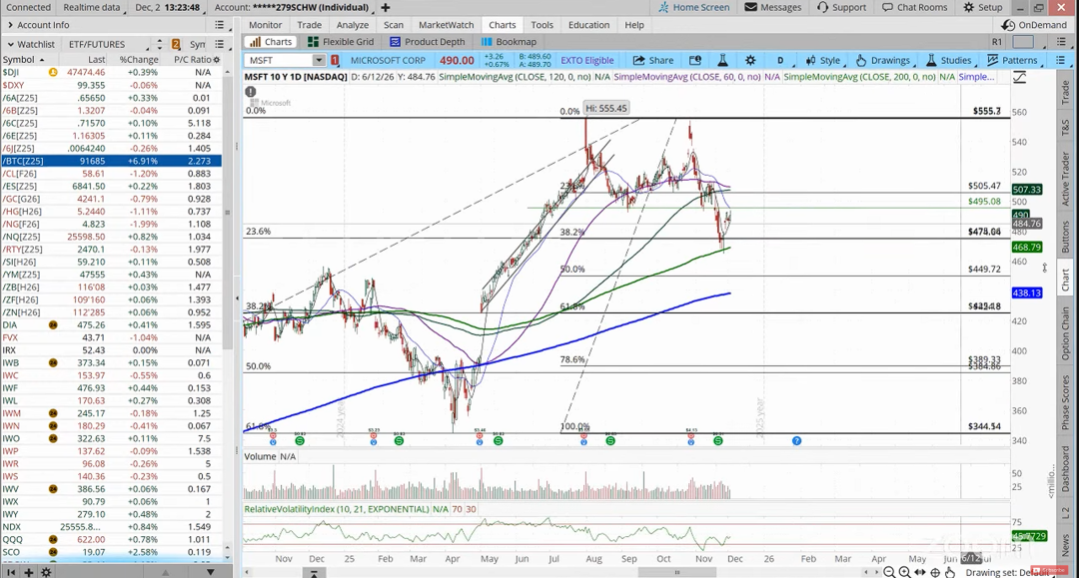Open the Bookmap subtab
Viewport: 1079px width, 578px height.
pyautogui.click(x=509, y=42)
